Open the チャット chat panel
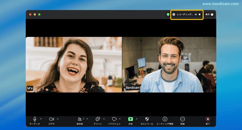Image resolution: width=242 pixels, height=130 pixels. 98,119
